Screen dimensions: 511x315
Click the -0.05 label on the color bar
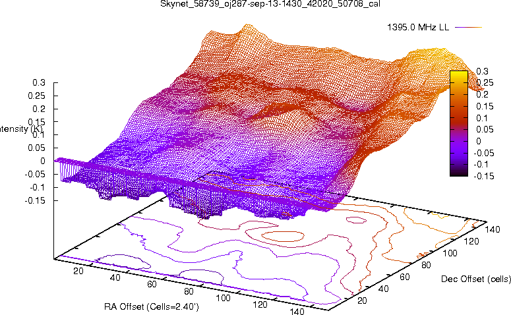point(483,153)
